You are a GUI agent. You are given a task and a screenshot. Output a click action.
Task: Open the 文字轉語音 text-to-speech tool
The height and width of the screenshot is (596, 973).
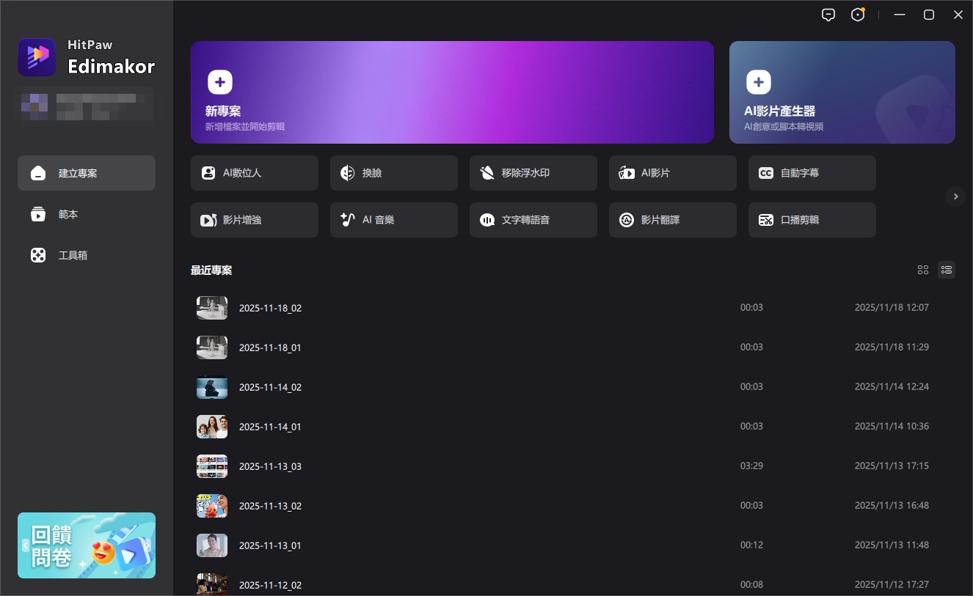(533, 220)
